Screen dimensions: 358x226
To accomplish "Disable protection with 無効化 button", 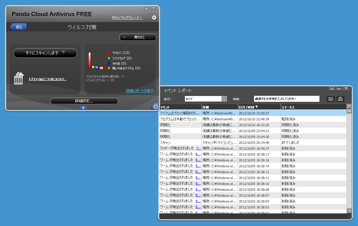I will (x=138, y=37).
